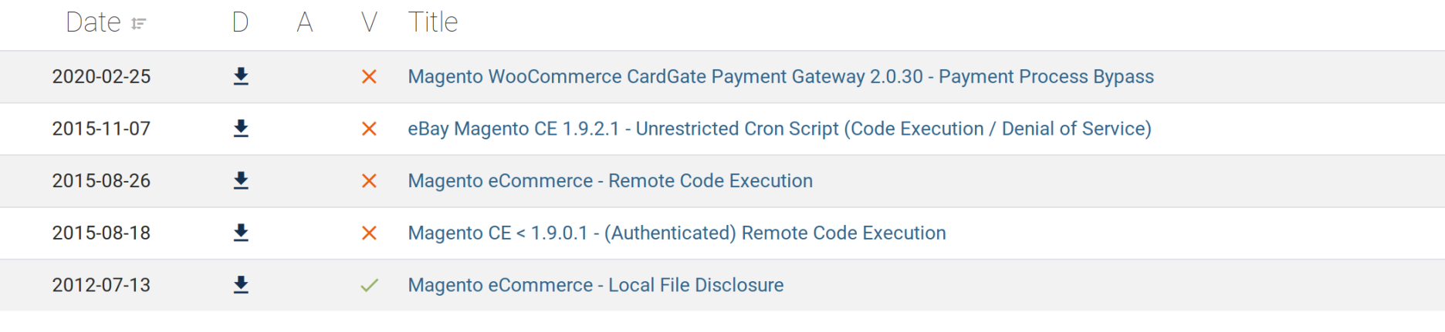Screen dimensions: 1445x332
Task: Click unverified X for Authenticated Remote Code Execution
Action: [x=369, y=233]
